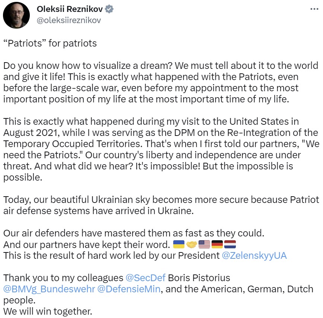This screenshot has width=323, height=318.
Task: Open the @BMVg_Bundeswehr mention
Action: 49,289
